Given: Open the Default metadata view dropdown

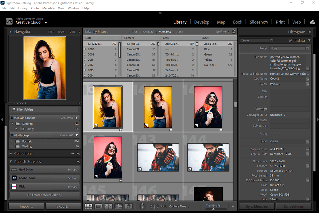Looking at the screenshot, I should tap(257, 40).
